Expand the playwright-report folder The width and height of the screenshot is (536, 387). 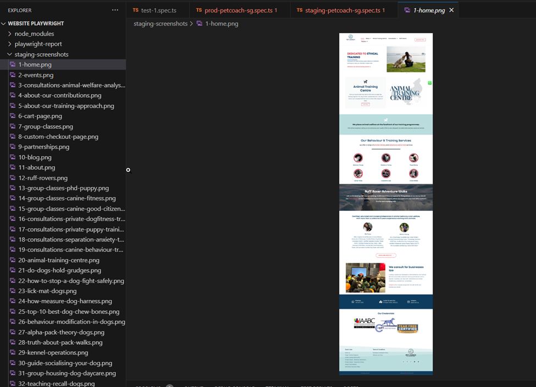[x=10, y=44]
